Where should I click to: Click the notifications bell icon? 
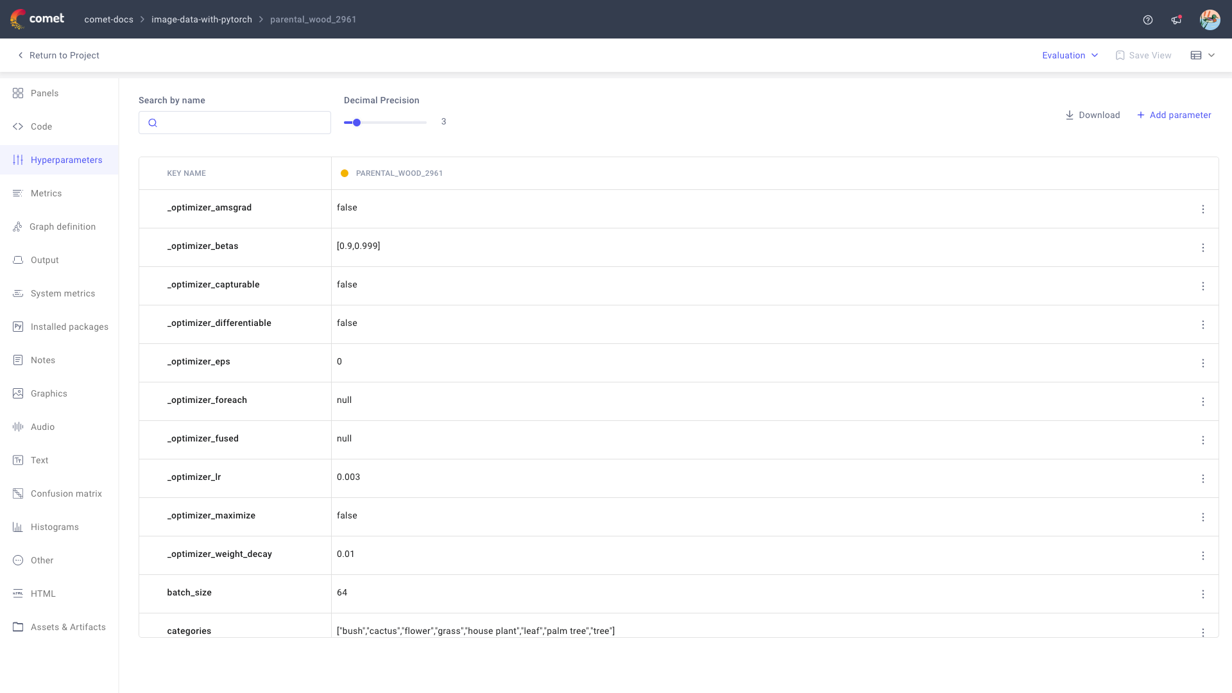(x=1176, y=20)
